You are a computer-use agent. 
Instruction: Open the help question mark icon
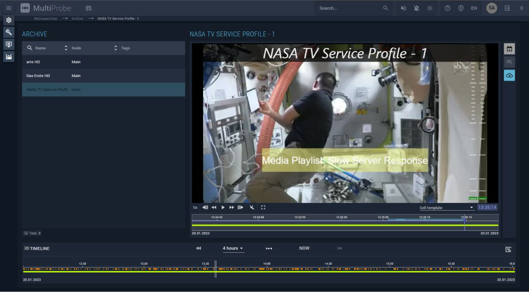pos(447,8)
